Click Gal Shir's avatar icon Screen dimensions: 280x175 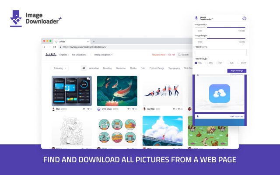[x=144, y=109]
